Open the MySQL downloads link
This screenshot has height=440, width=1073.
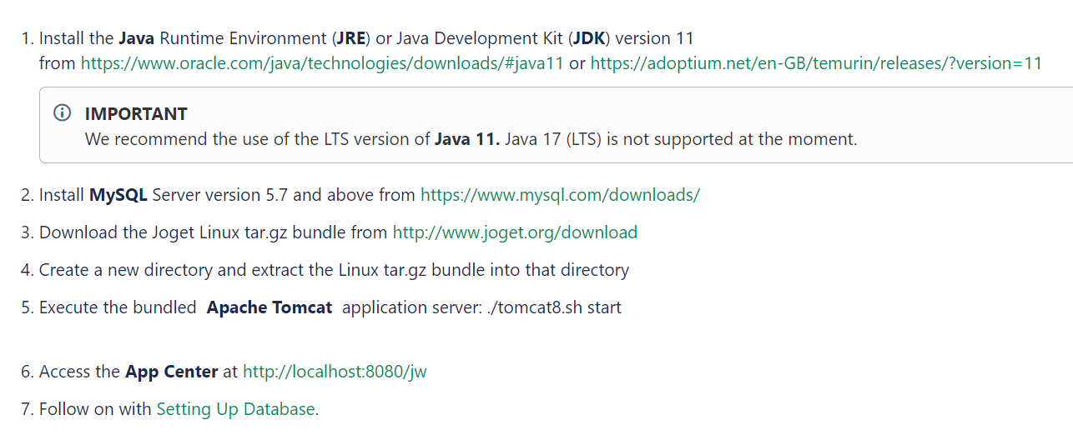560,195
